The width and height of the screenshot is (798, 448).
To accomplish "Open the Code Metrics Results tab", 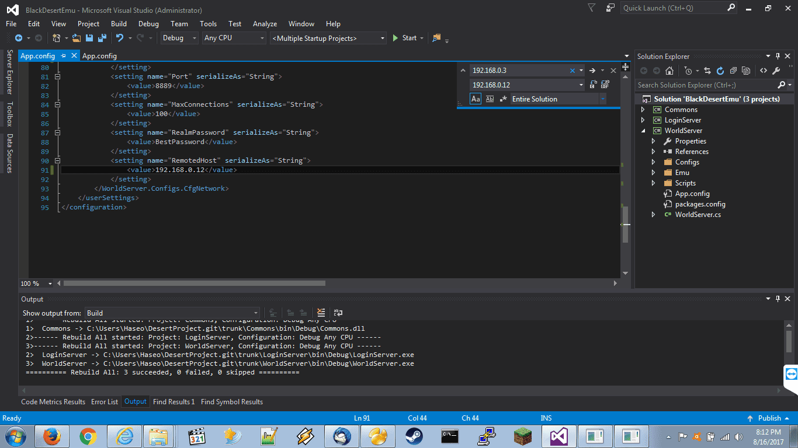I will tap(53, 402).
